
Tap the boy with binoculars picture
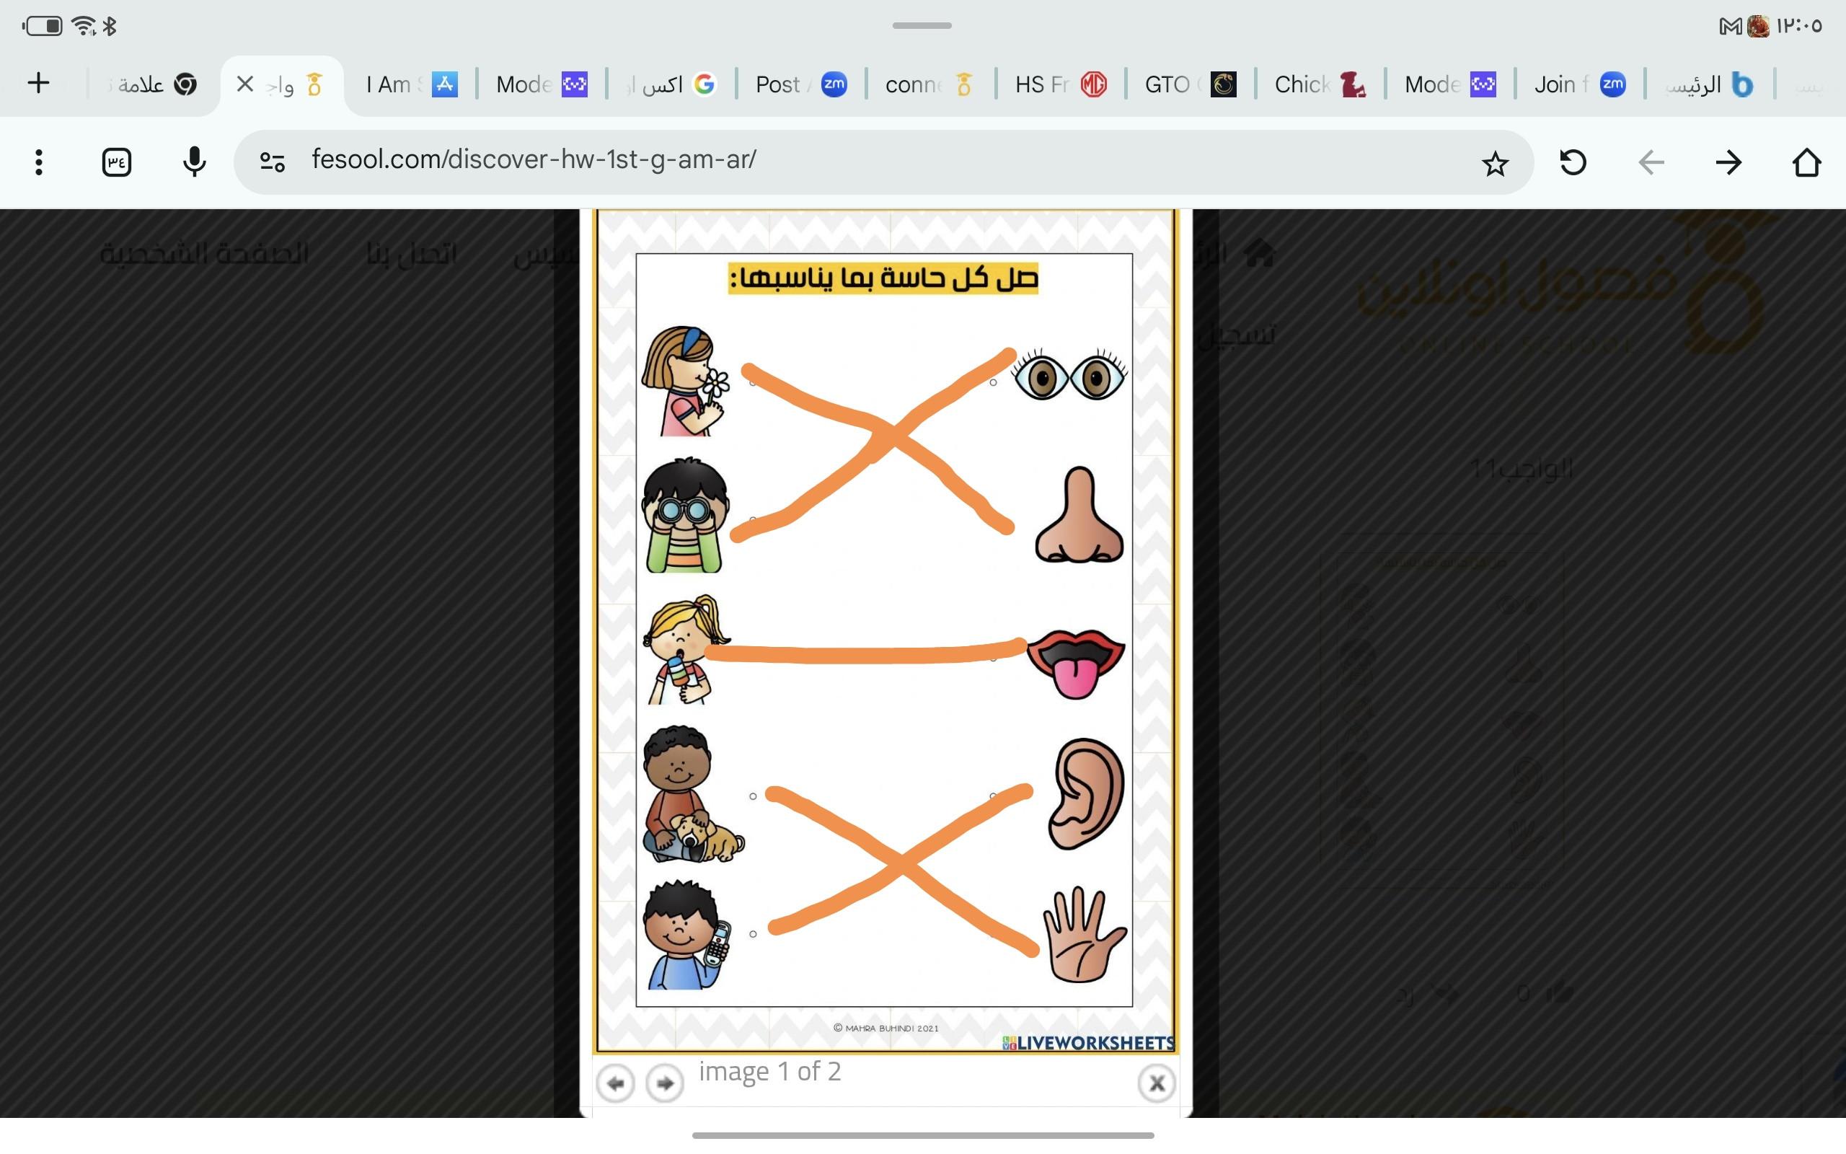[x=684, y=514]
